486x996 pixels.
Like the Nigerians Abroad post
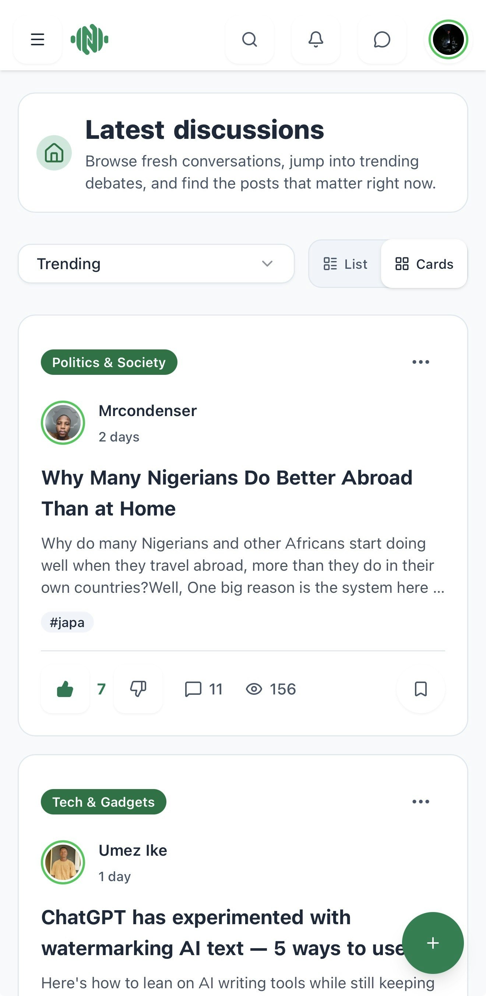65,689
